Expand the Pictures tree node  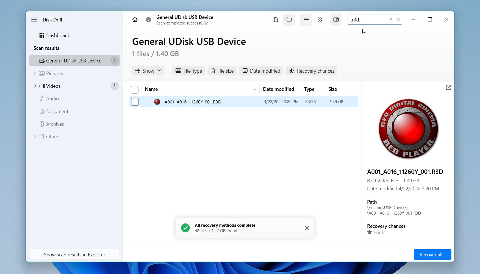coord(35,73)
